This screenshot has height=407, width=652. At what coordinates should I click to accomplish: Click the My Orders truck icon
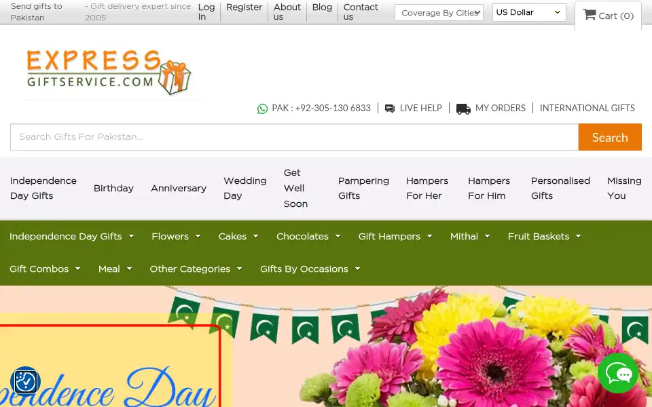(x=463, y=109)
